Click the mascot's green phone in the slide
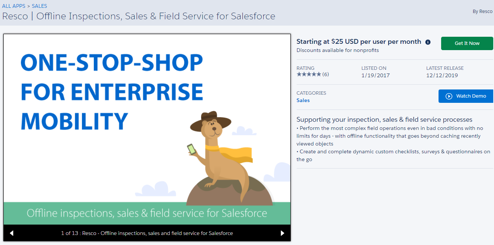494x245 pixels. tap(191, 149)
